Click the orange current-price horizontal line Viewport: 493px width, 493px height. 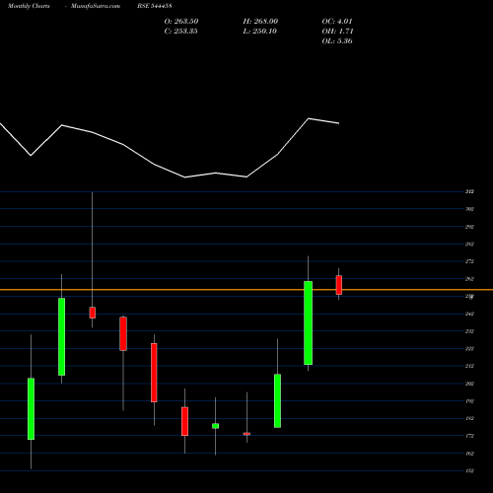[246, 290]
